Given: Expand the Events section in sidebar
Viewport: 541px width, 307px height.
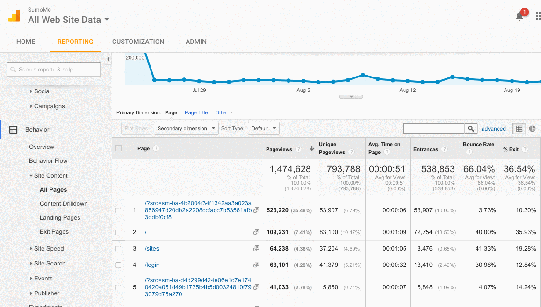Looking at the screenshot, I should click(41, 279).
